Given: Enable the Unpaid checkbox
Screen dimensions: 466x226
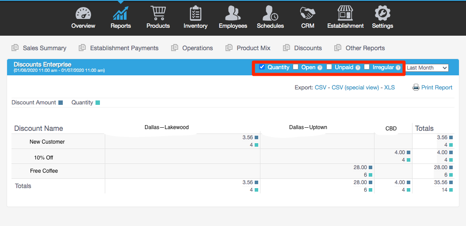Looking at the screenshot, I should point(329,67).
